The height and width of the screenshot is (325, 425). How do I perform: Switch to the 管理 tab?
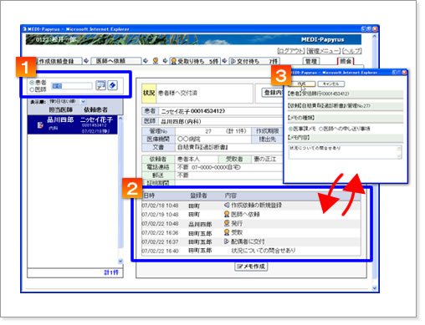coord(311,61)
